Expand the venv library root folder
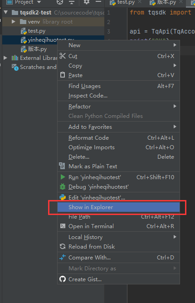 pos(14,21)
